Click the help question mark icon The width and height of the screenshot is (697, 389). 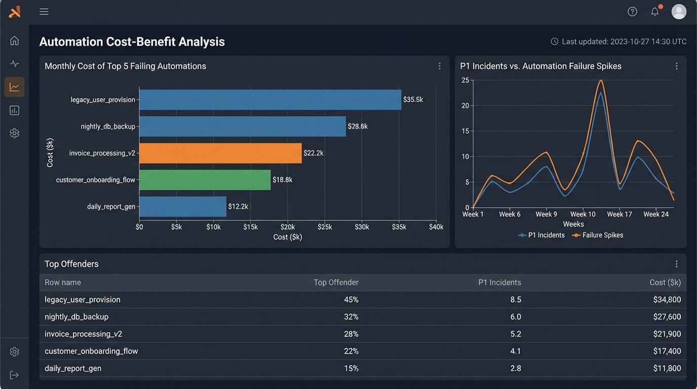(632, 11)
